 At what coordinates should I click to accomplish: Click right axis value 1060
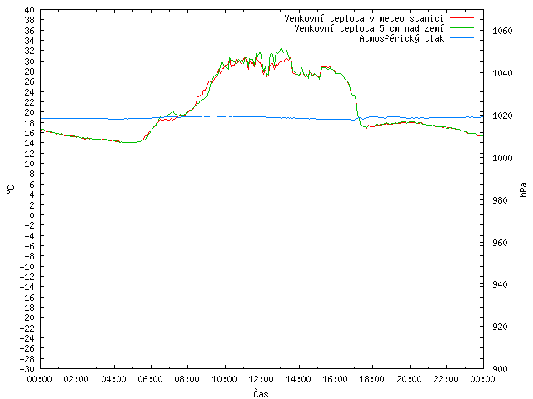[502, 32]
